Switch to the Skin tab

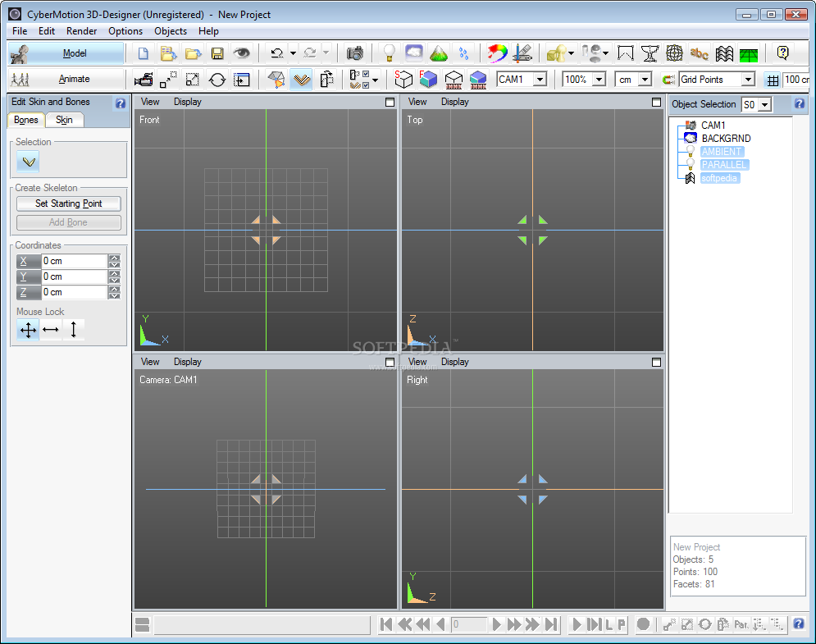64,120
